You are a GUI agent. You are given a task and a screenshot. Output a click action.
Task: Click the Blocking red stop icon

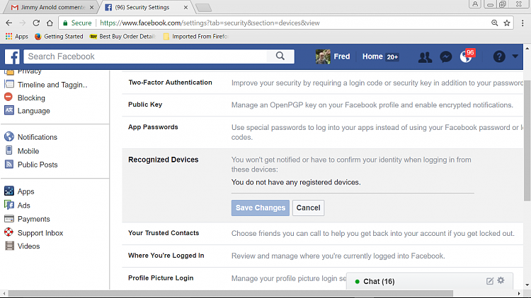[8, 97]
